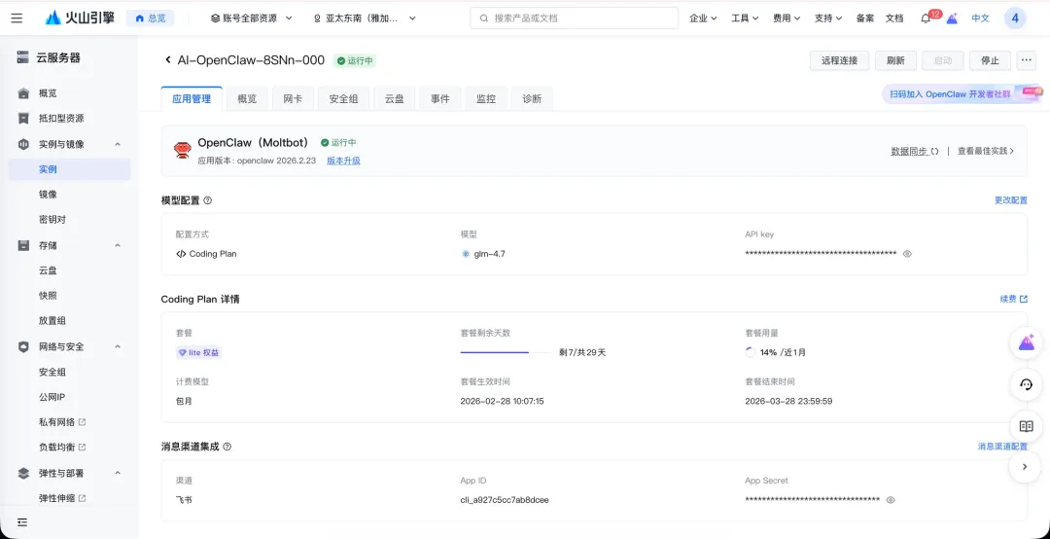Open the 费用 menu

tap(787, 18)
